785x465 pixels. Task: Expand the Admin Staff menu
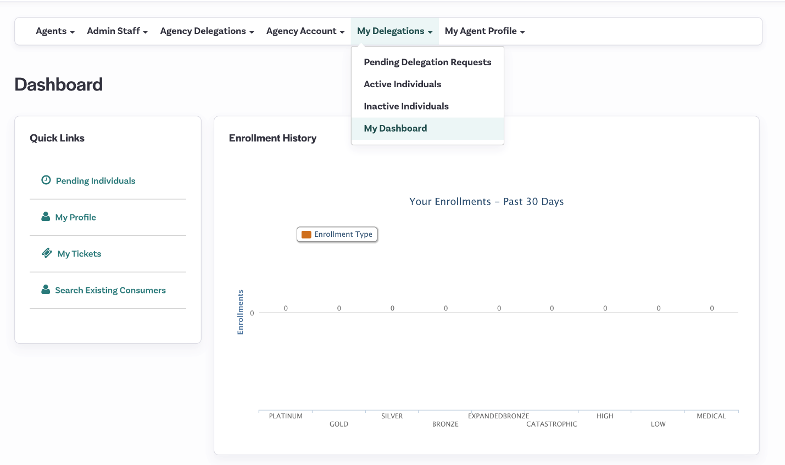117,31
